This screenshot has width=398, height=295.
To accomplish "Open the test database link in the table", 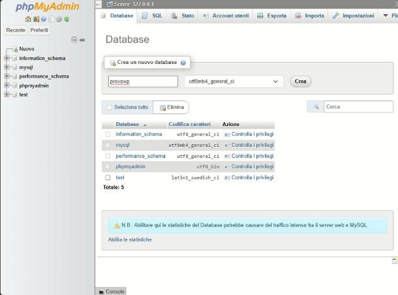I will [x=120, y=178].
